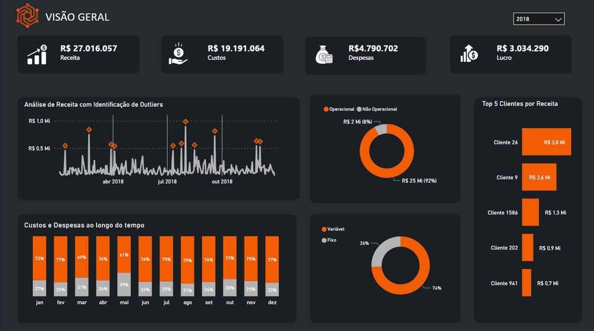The image size is (594, 331).
Task: Click the year dropdown chevron arrow
Action: pos(558,19)
